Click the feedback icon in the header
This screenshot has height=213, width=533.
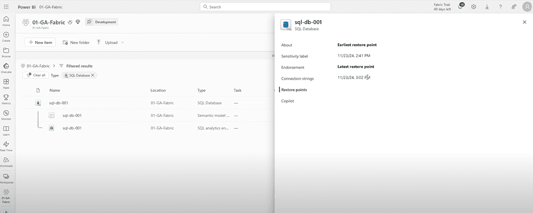click(x=513, y=7)
